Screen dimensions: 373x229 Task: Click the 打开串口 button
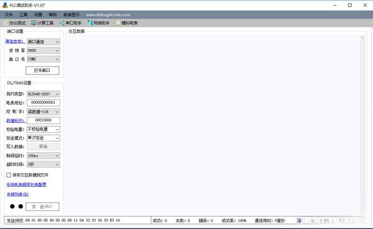42,71
